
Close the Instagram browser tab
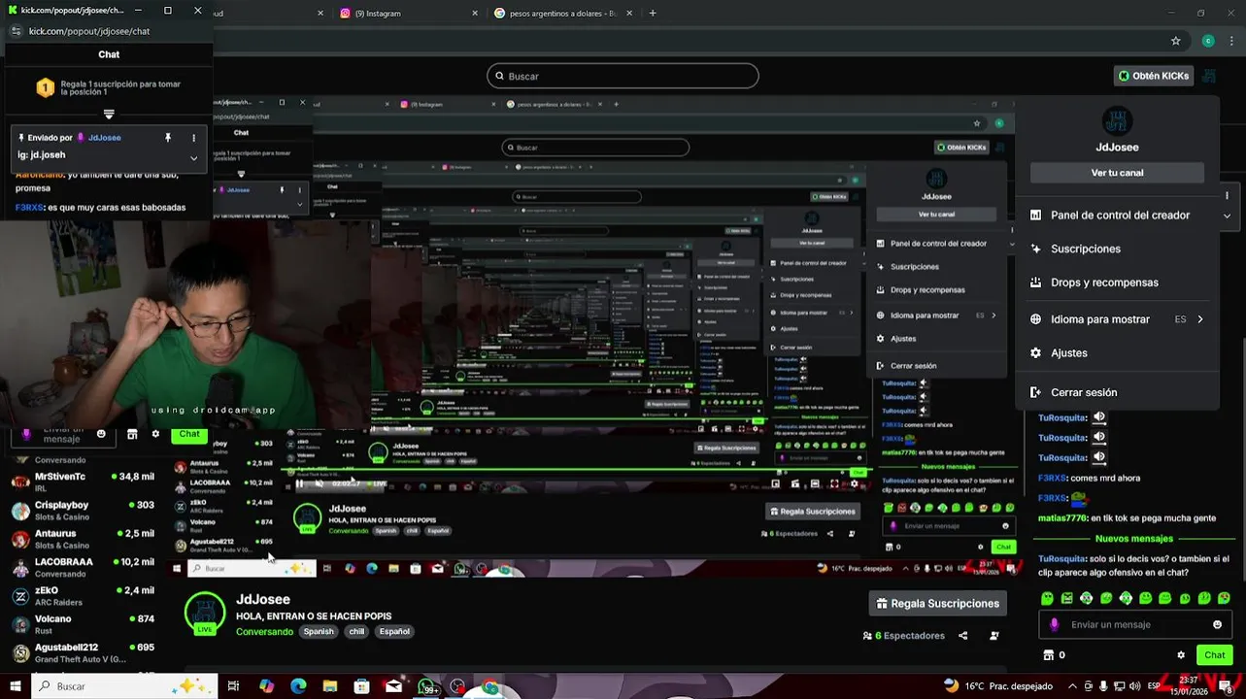click(475, 13)
